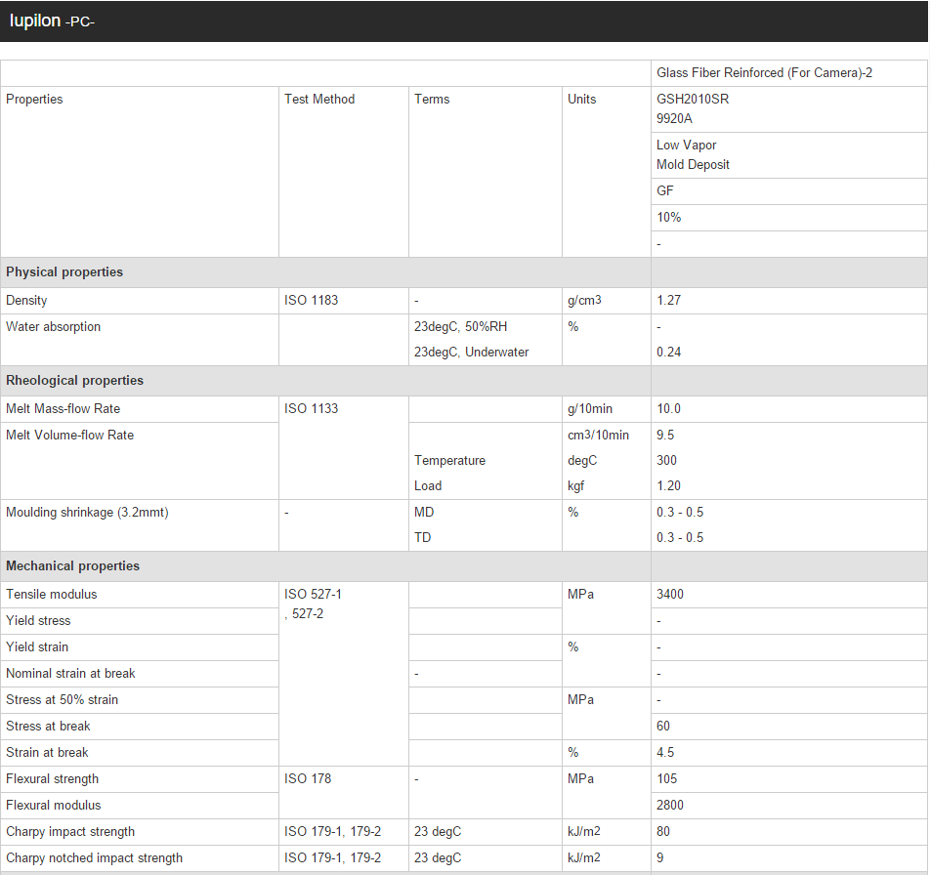Screen dimensions: 931x875
Task: Click the 'Flexural strength' row label
Action: tap(140, 779)
